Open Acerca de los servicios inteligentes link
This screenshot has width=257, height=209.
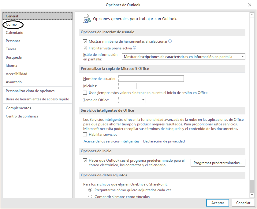coord(111,141)
